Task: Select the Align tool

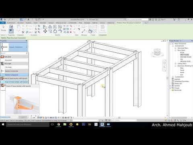Action: pyautogui.click(x=45, y=27)
